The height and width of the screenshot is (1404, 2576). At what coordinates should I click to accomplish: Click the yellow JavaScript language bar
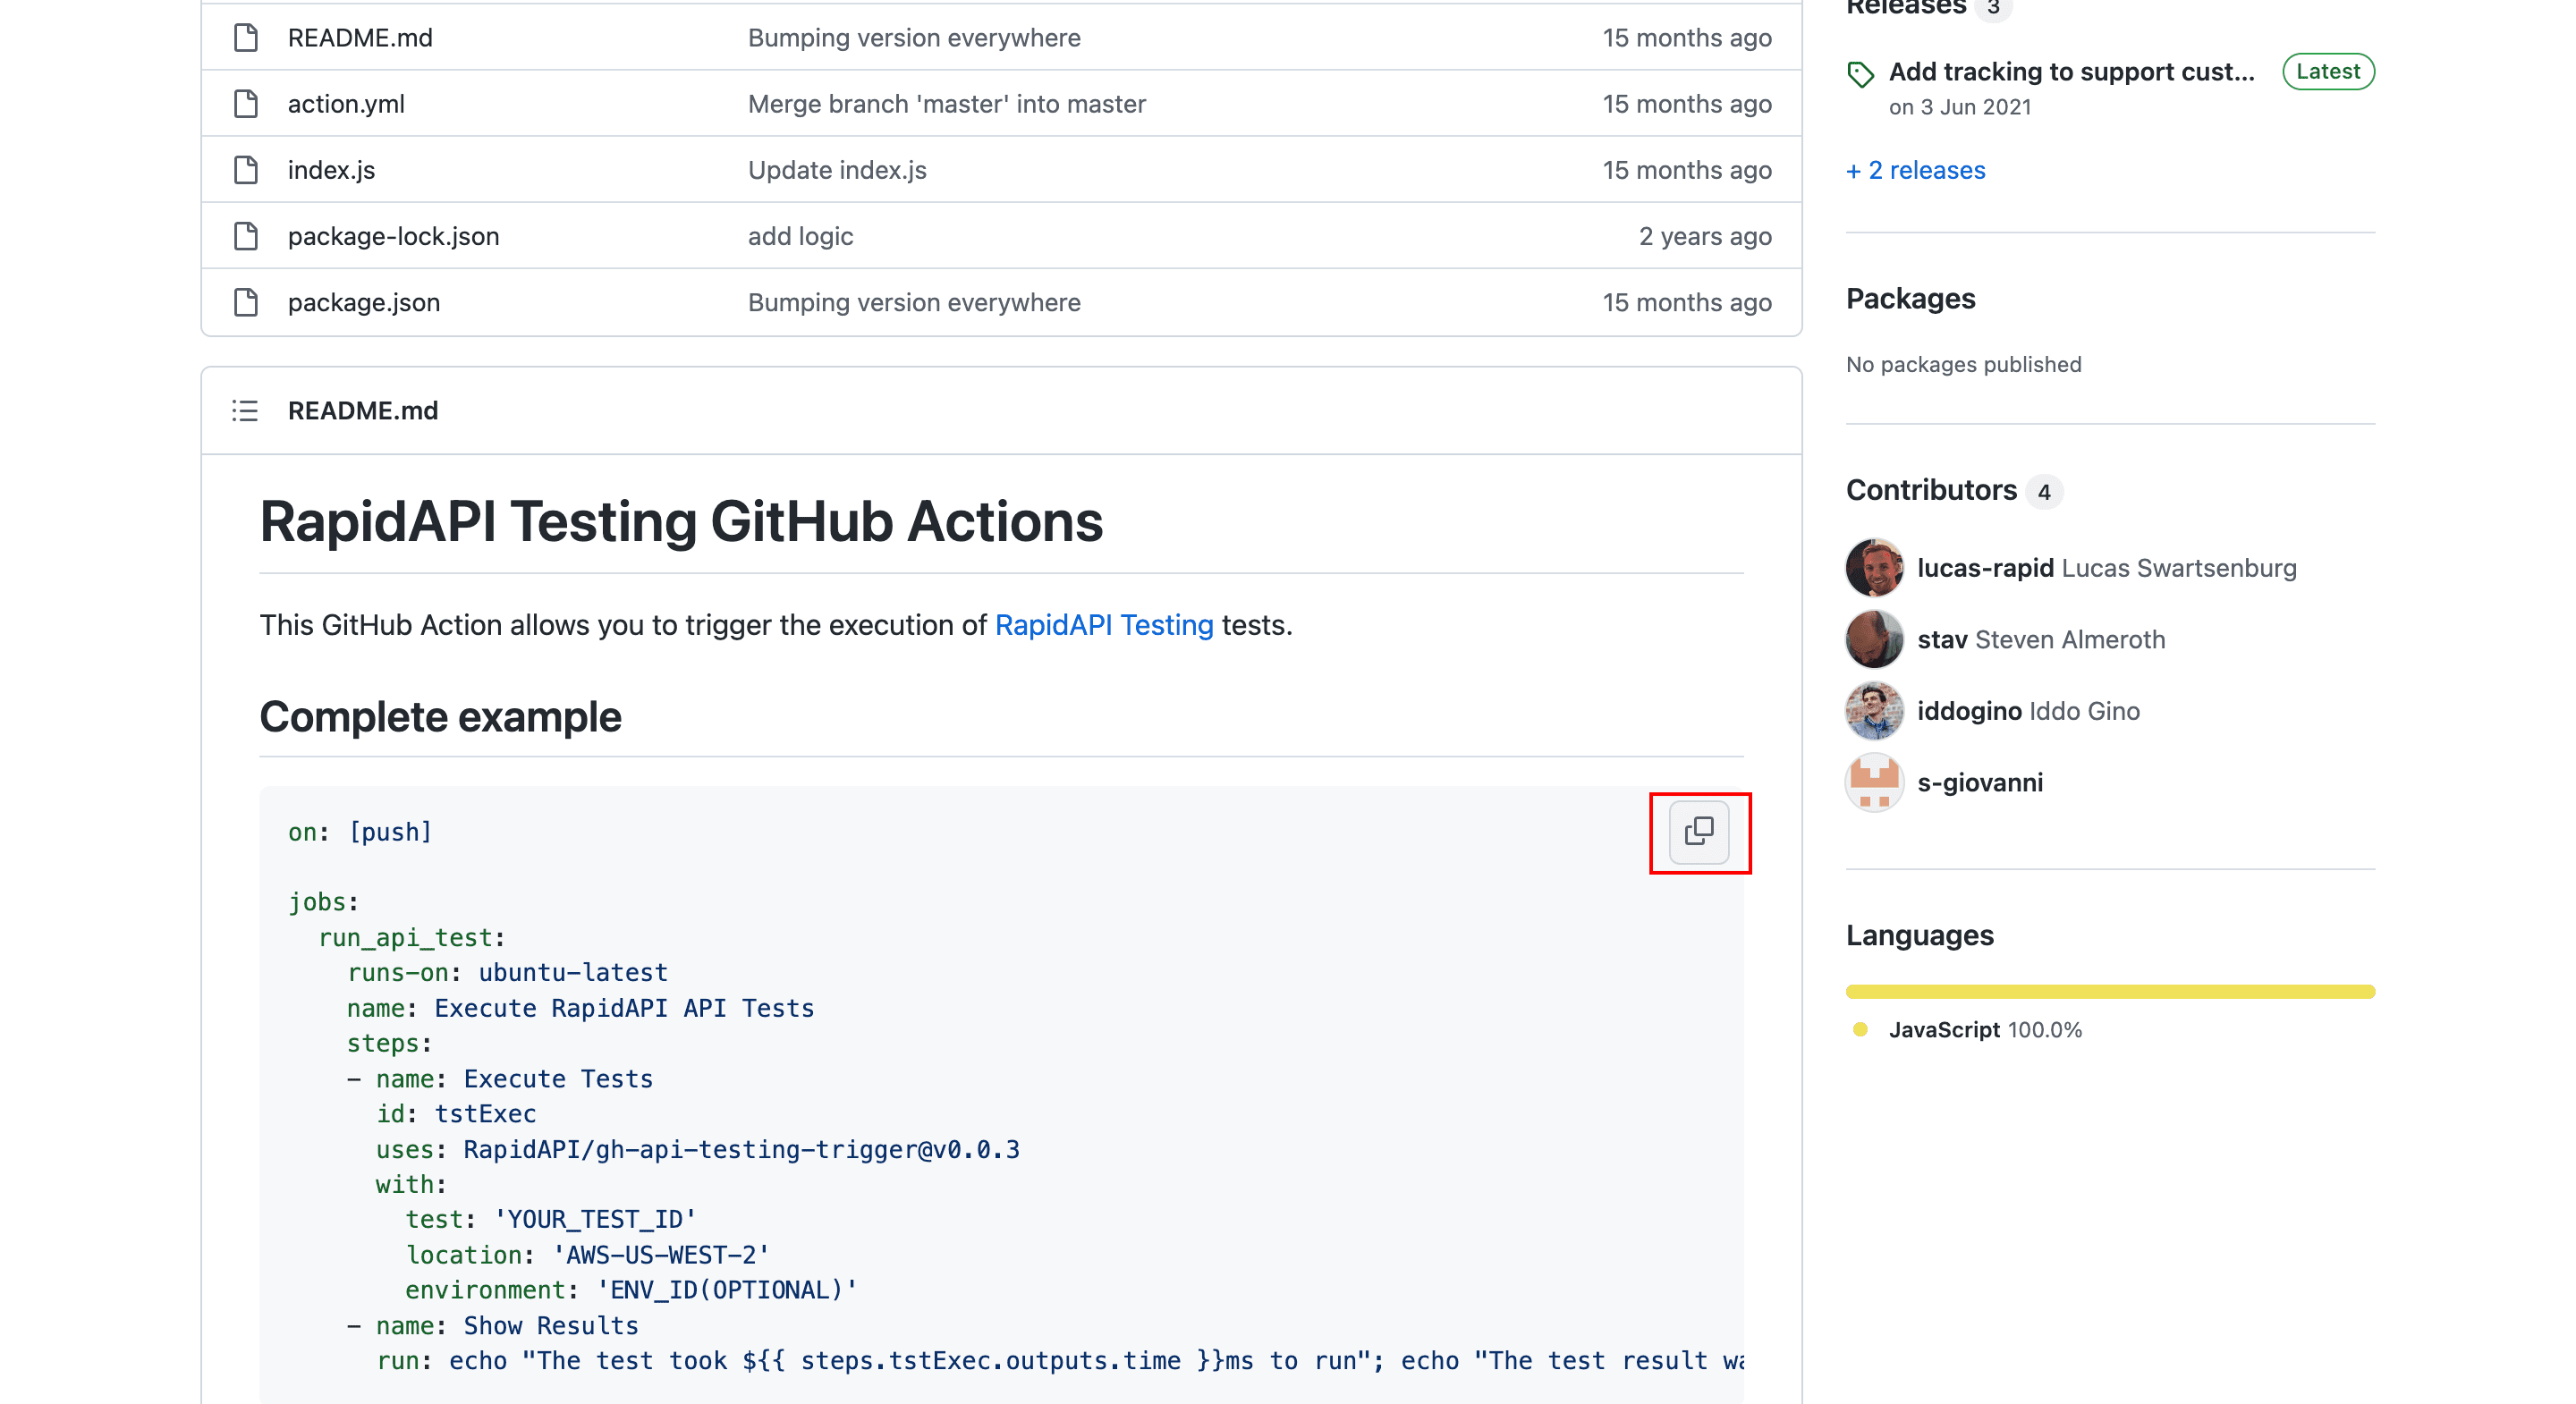(x=2110, y=992)
